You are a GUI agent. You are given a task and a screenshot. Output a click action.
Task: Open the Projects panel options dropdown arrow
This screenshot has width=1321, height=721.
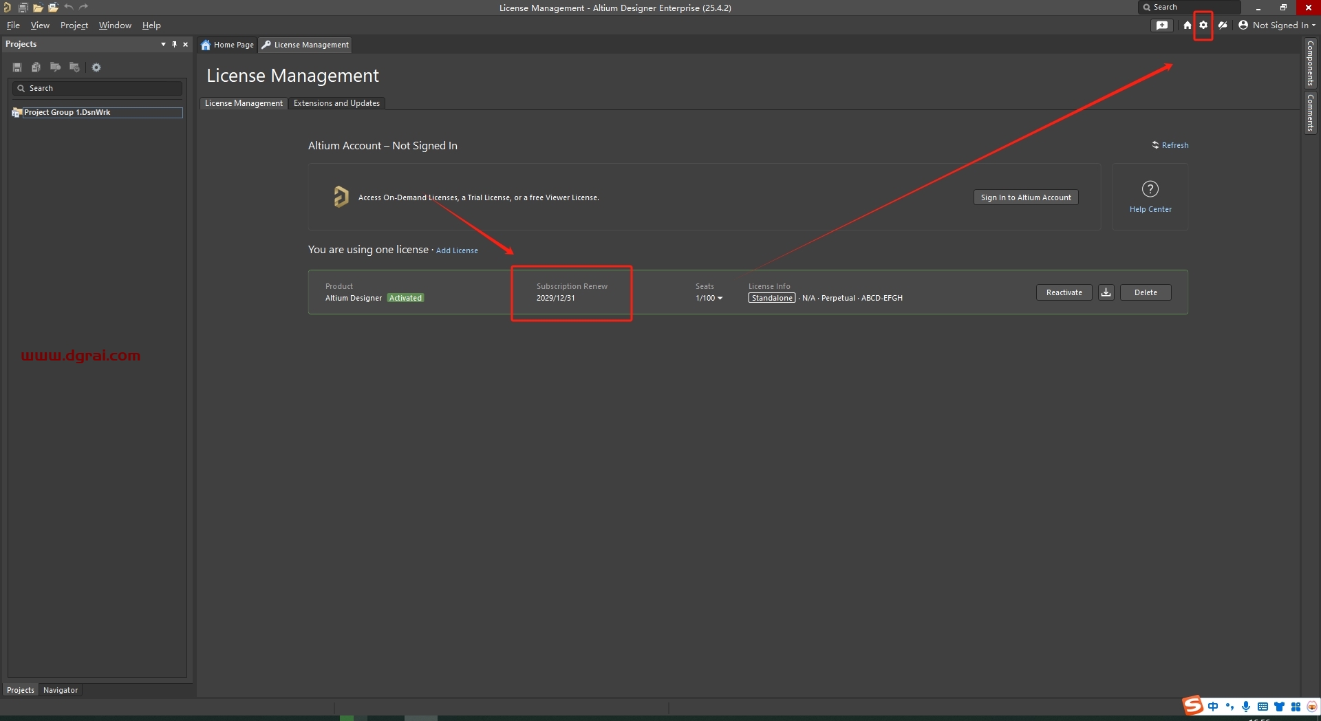pos(163,44)
